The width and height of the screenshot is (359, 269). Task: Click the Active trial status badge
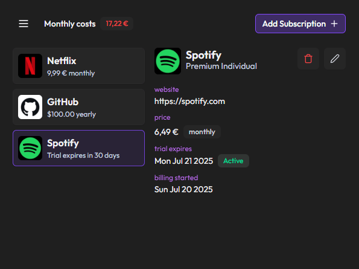tap(234, 161)
